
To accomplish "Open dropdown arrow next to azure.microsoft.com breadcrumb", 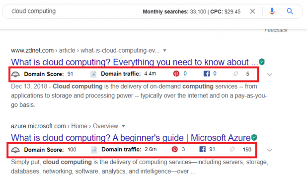I will click(123, 126).
